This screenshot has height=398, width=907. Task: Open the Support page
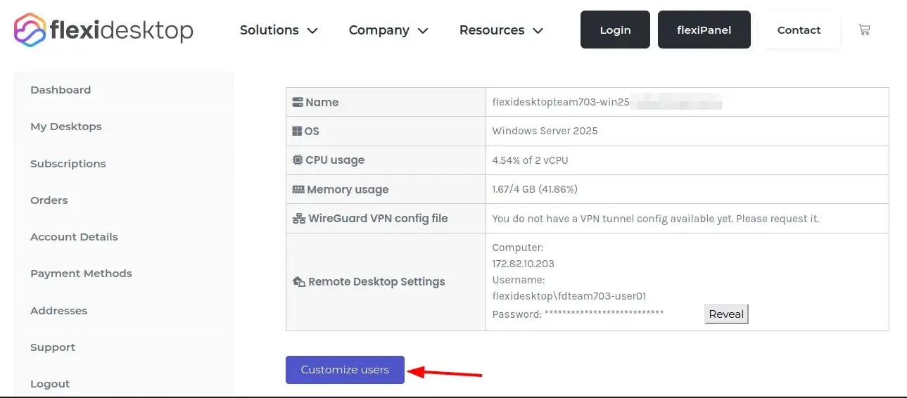(x=123, y=347)
